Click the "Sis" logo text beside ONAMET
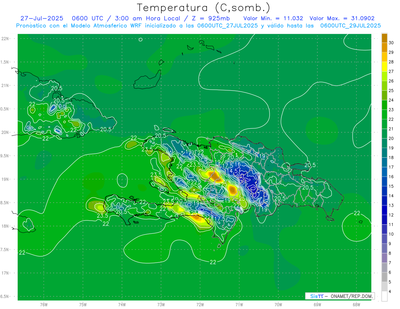Image resolution: width=400 pixels, height=309 pixels. click(x=314, y=296)
